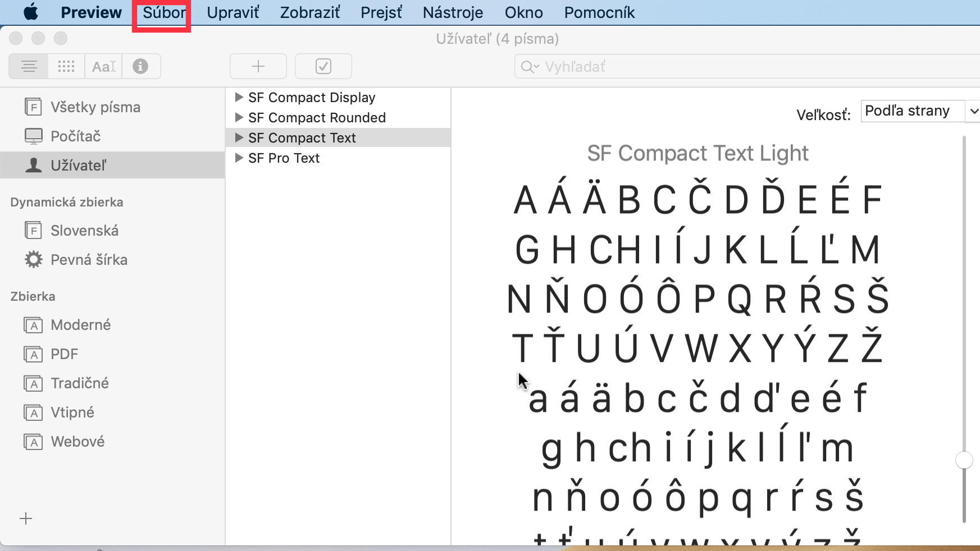This screenshot has height=551, width=980.
Task: Open the Apple menu
Action: [31, 12]
